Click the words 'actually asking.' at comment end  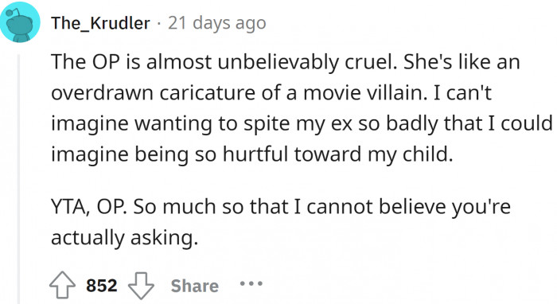tap(124, 238)
